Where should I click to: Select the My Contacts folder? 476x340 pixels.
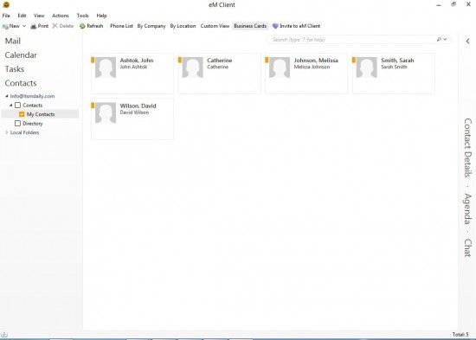click(41, 114)
